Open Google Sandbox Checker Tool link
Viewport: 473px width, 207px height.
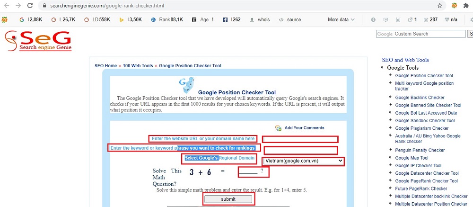pyautogui.click(x=425, y=121)
